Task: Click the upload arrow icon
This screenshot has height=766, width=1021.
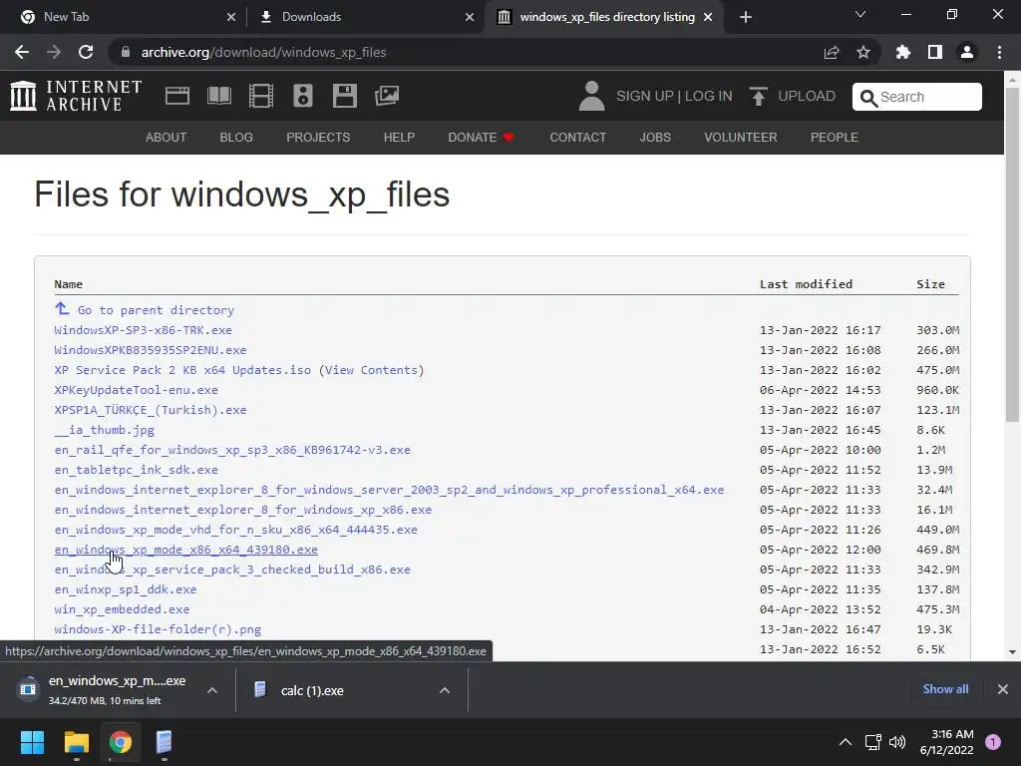Action: (758, 96)
